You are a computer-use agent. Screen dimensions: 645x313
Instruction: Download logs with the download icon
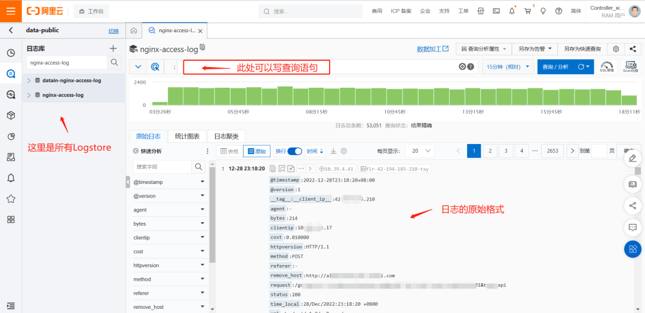334,151
